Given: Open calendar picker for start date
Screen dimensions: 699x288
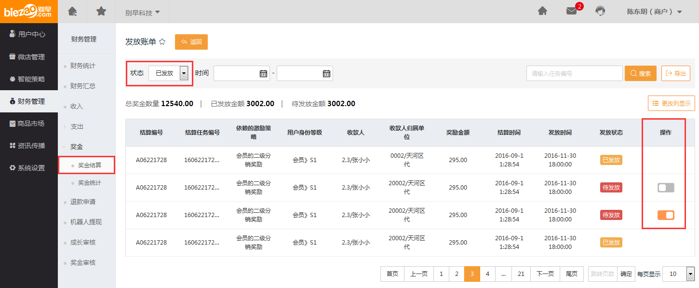Looking at the screenshot, I should 263,73.
